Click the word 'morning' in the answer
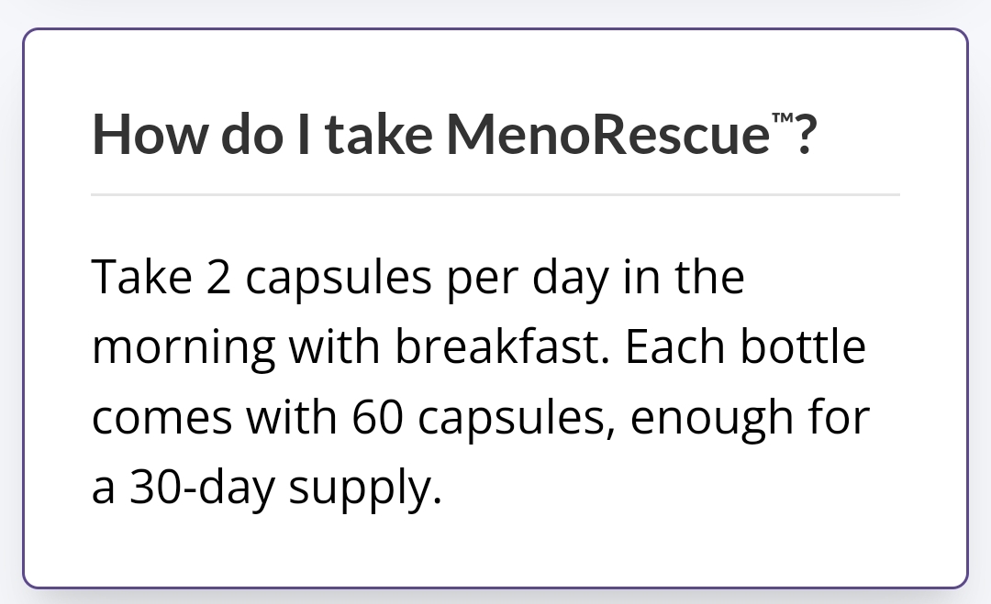 184,348
